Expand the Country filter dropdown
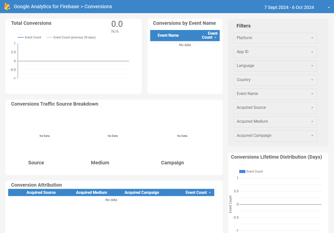The width and height of the screenshot is (334, 233). point(275,80)
